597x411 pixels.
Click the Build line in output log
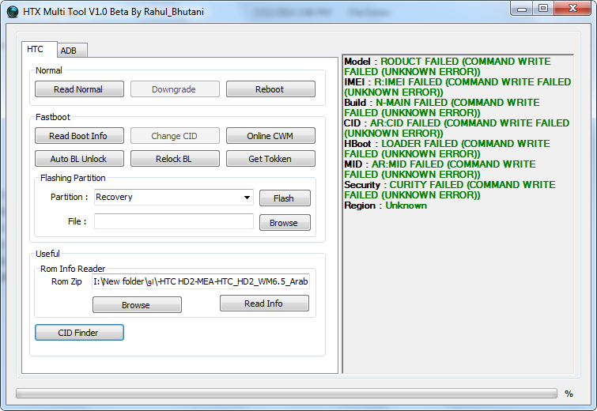pyautogui.click(x=442, y=107)
